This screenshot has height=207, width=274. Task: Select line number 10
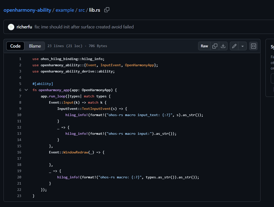tap(19, 115)
